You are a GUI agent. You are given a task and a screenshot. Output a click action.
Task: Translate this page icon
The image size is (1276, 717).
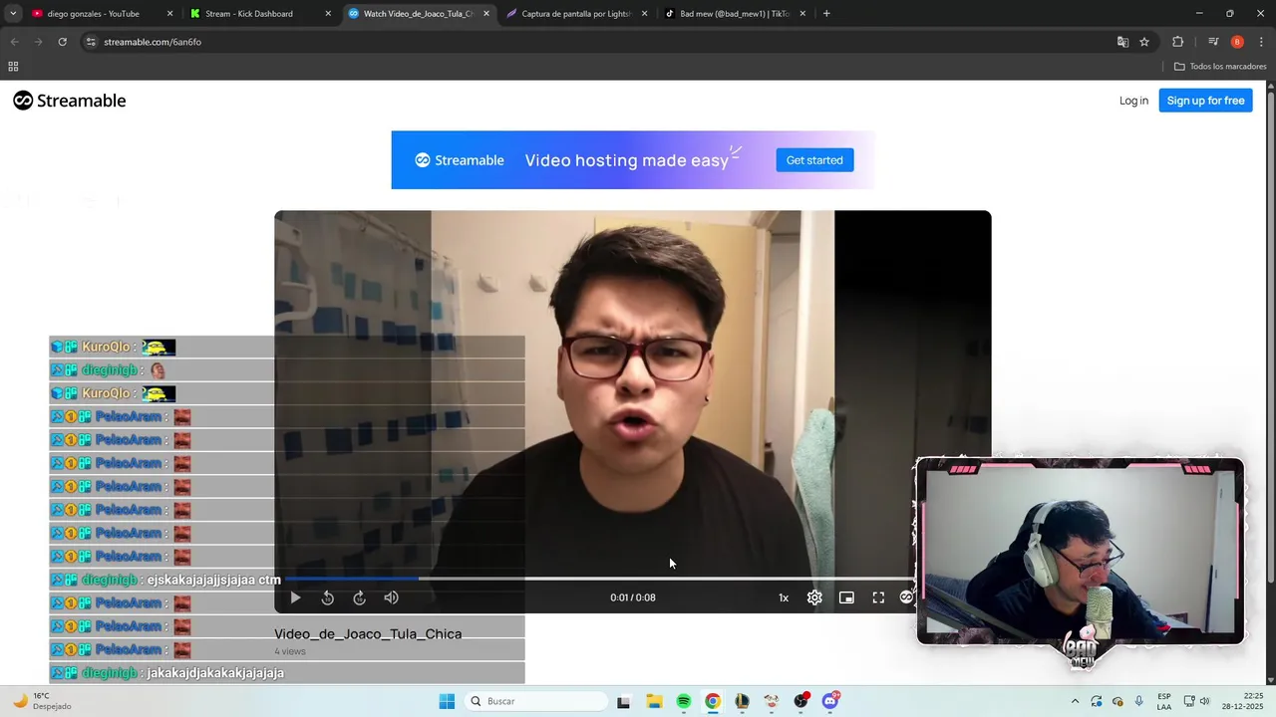point(1122,42)
